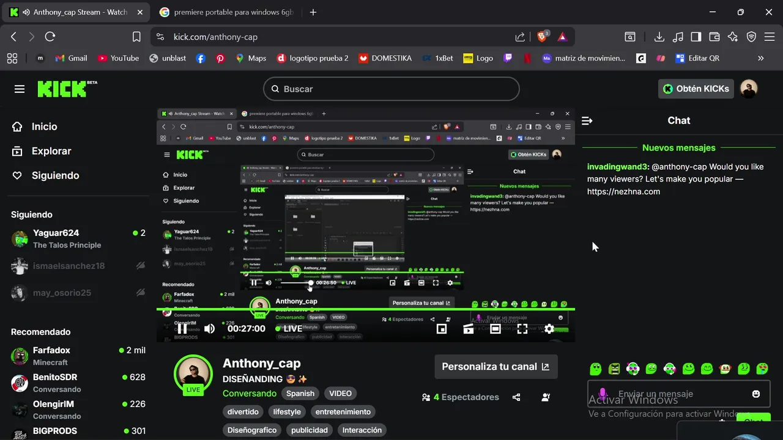
Task: Open Siguiendo in sidebar
Action: click(55, 175)
